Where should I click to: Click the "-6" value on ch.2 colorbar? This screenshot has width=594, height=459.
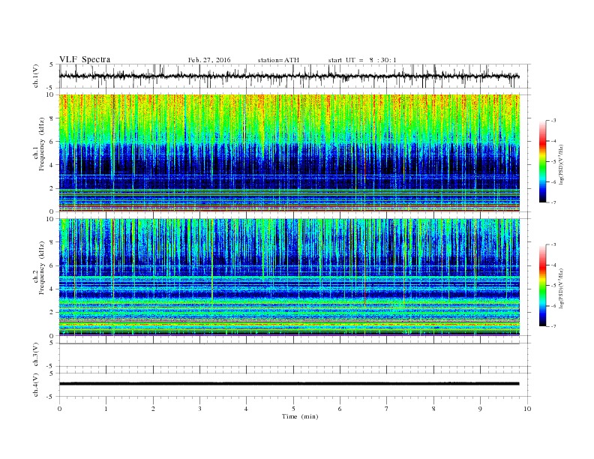pos(553,306)
